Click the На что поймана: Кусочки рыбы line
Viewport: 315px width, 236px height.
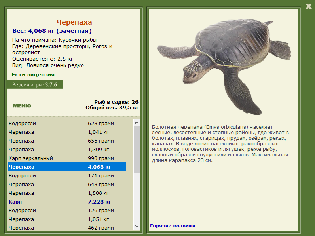point(55,40)
